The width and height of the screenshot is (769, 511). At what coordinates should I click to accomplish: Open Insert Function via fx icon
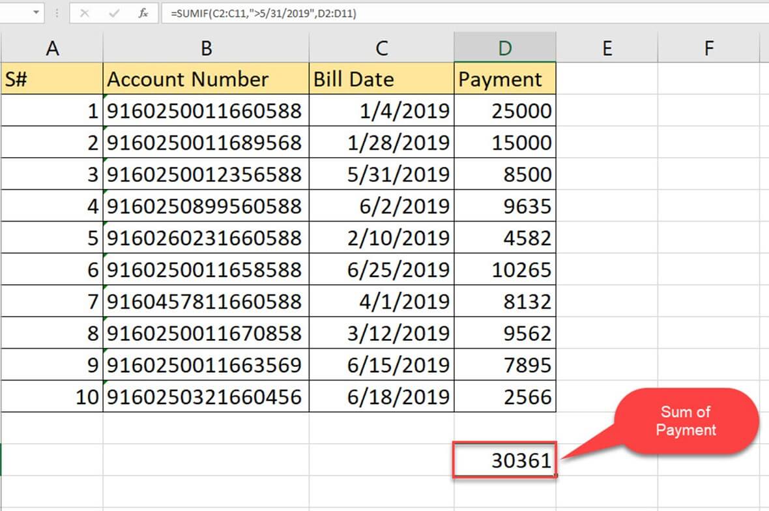tap(143, 14)
